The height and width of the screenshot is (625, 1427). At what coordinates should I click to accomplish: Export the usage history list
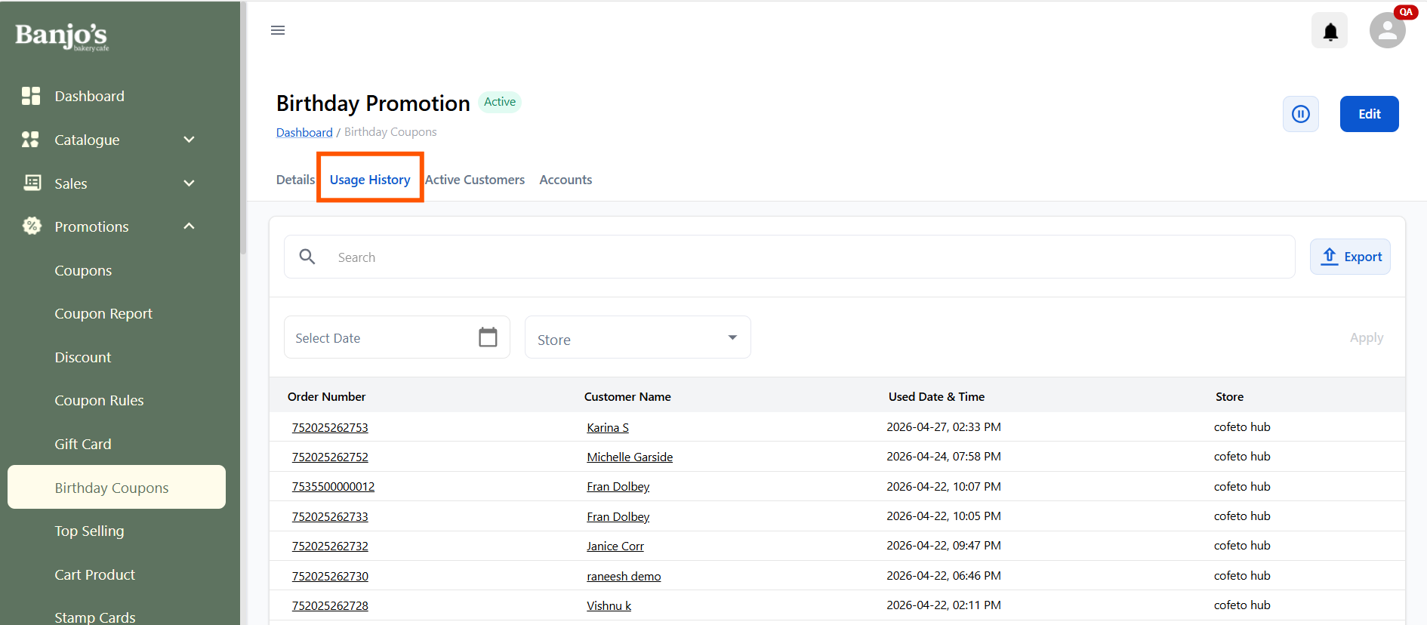1350,257
